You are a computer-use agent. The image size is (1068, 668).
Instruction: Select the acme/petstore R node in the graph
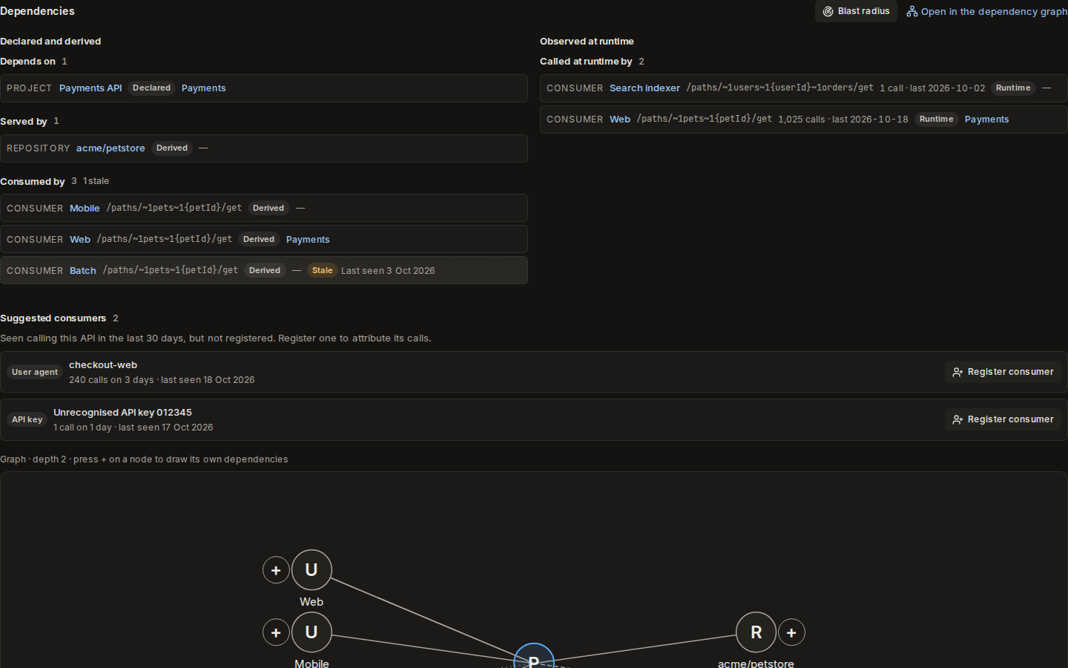coord(756,632)
